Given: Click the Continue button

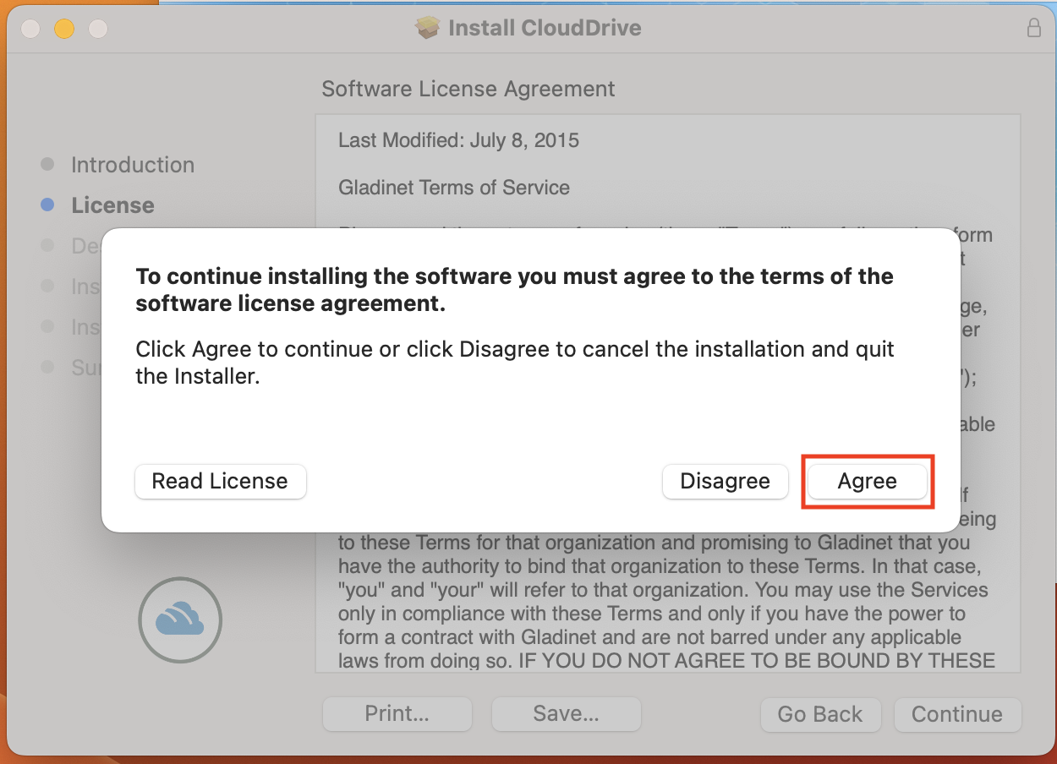Looking at the screenshot, I should tap(957, 714).
